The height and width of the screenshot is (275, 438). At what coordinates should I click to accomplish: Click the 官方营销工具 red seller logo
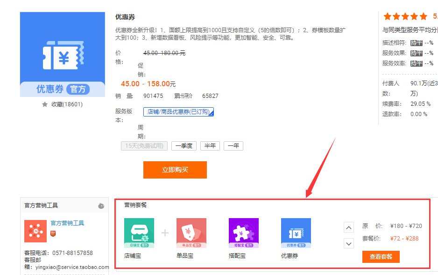pos(35,231)
